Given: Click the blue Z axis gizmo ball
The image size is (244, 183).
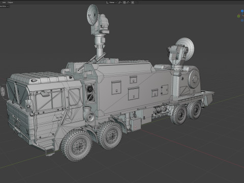Looking at the screenshot, I should pyautogui.click(x=242, y=11).
